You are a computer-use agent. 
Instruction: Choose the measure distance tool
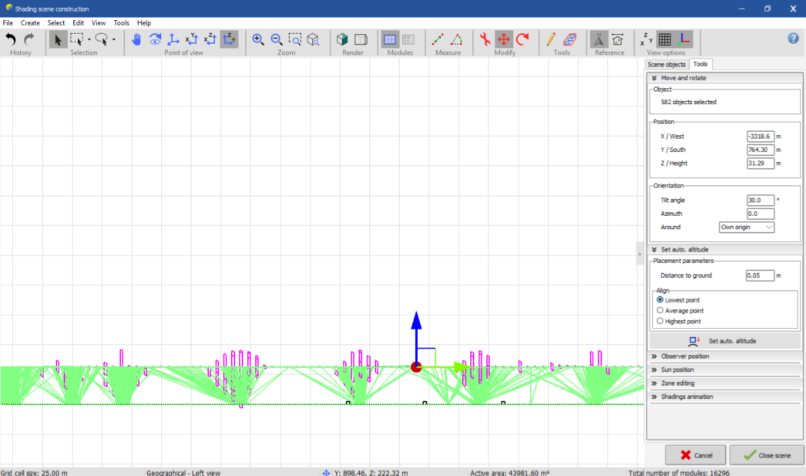(438, 40)
